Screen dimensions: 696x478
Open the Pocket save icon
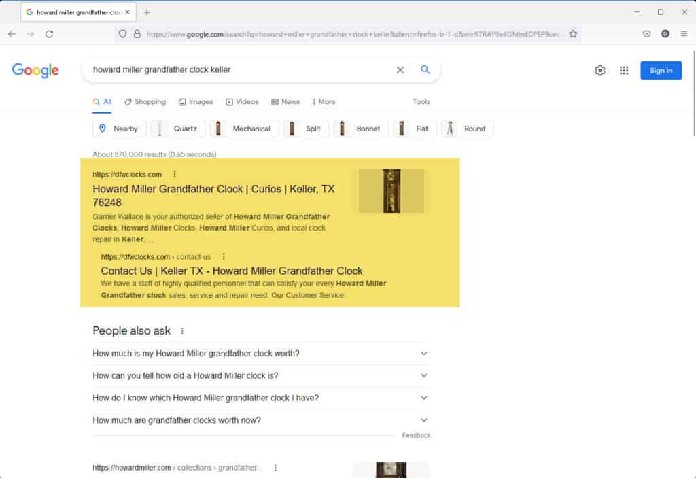click(x=647, y=34)
